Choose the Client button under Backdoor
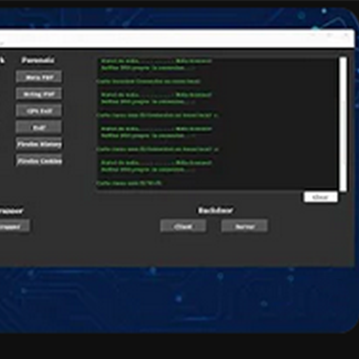The image size is (359, 359). point(183,227)
